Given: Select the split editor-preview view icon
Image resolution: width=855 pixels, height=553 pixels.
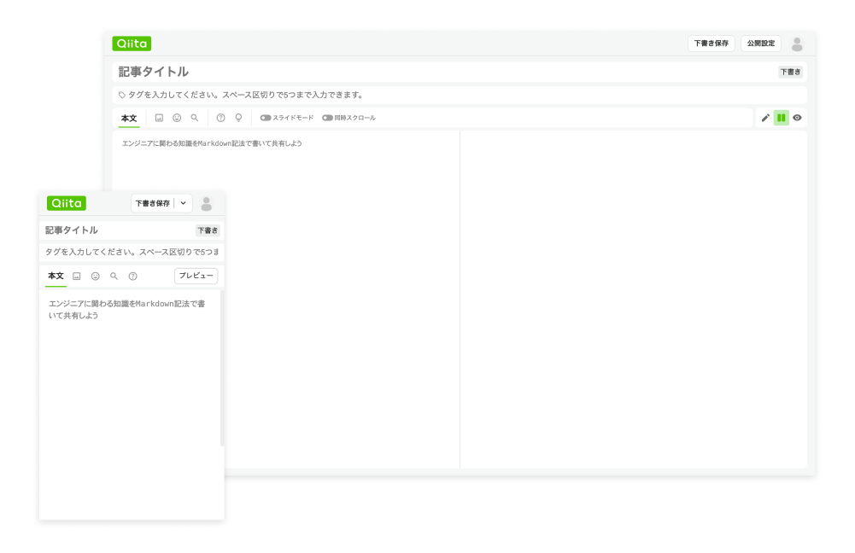Looking at the screenshot, I should pos(782,118).
